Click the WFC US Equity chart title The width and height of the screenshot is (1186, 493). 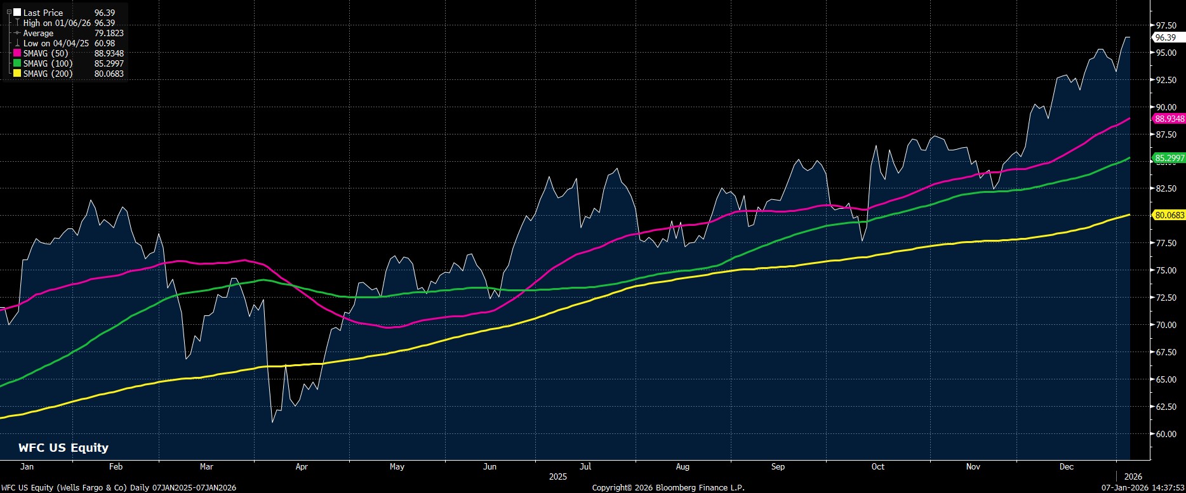pyautogui.click(x=63, y=447)
